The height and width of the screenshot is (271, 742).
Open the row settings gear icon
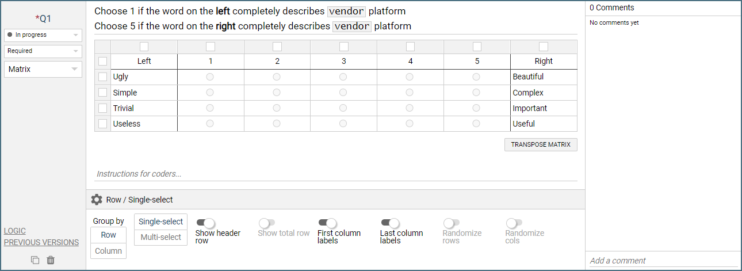click(x=97, y=200)
